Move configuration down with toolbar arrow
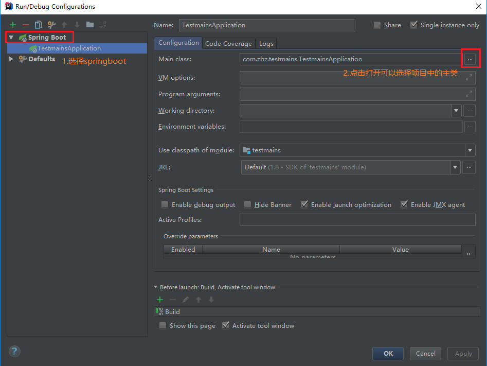Image resolution: width=487 pixels, height=366 pixels. point(77,25)
